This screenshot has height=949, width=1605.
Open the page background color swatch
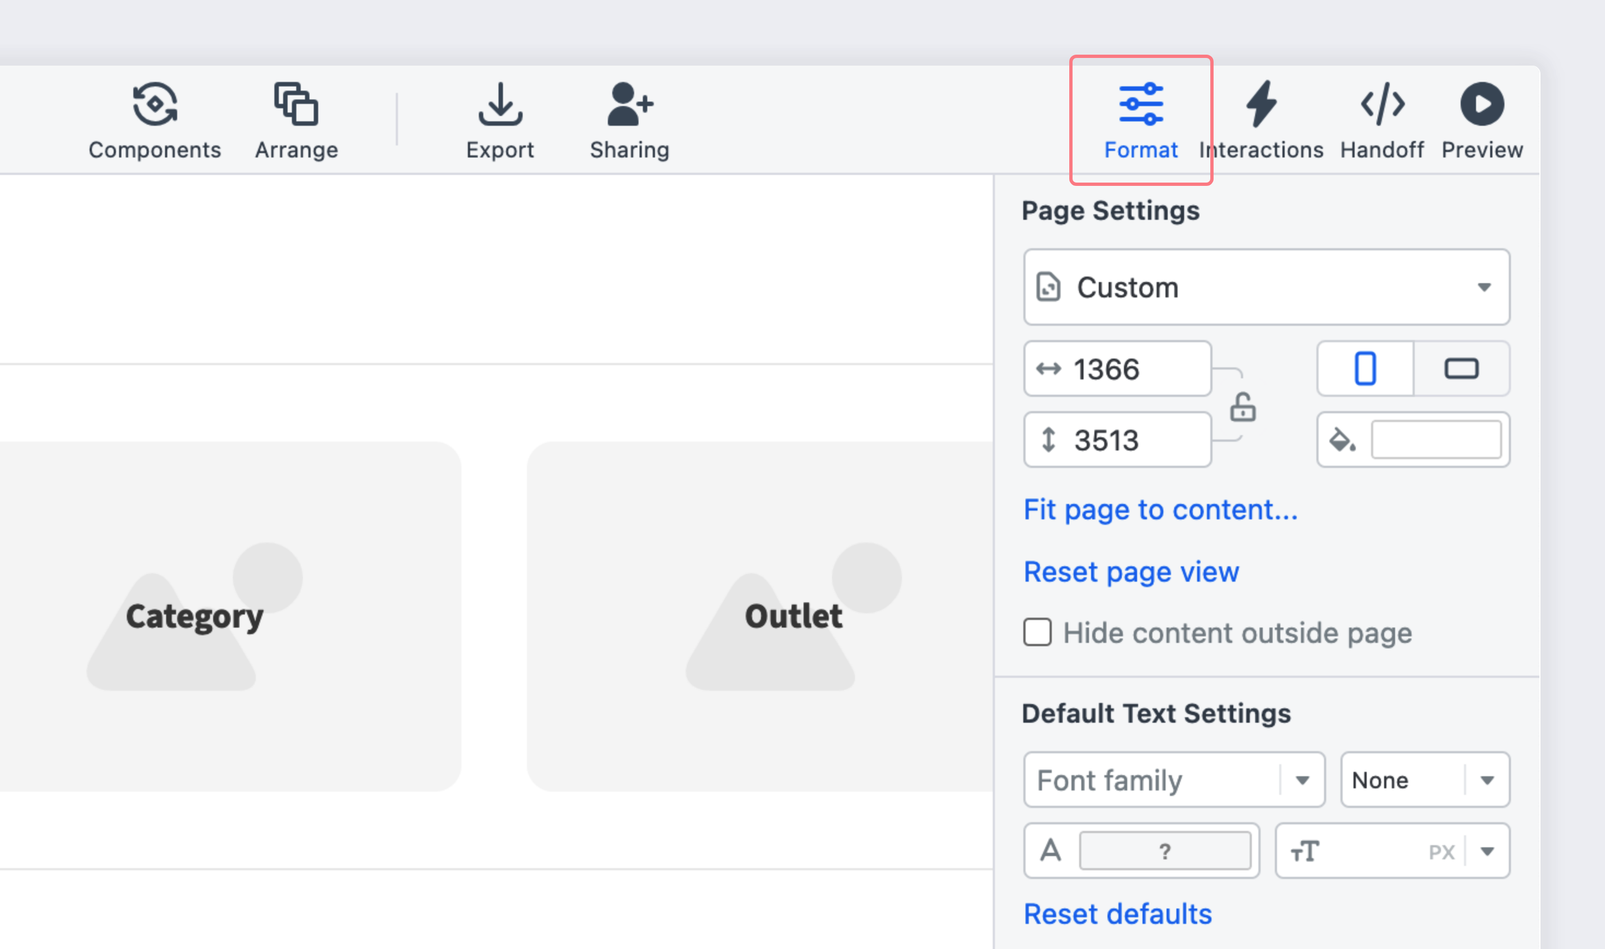[1436, 440]
